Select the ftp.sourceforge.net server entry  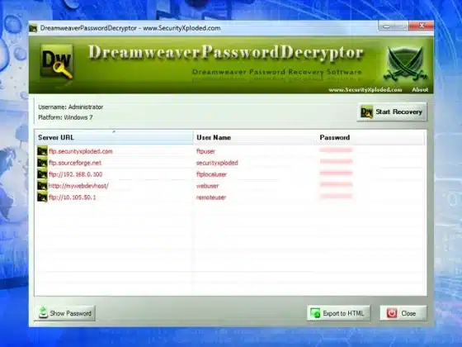(75, 163)
